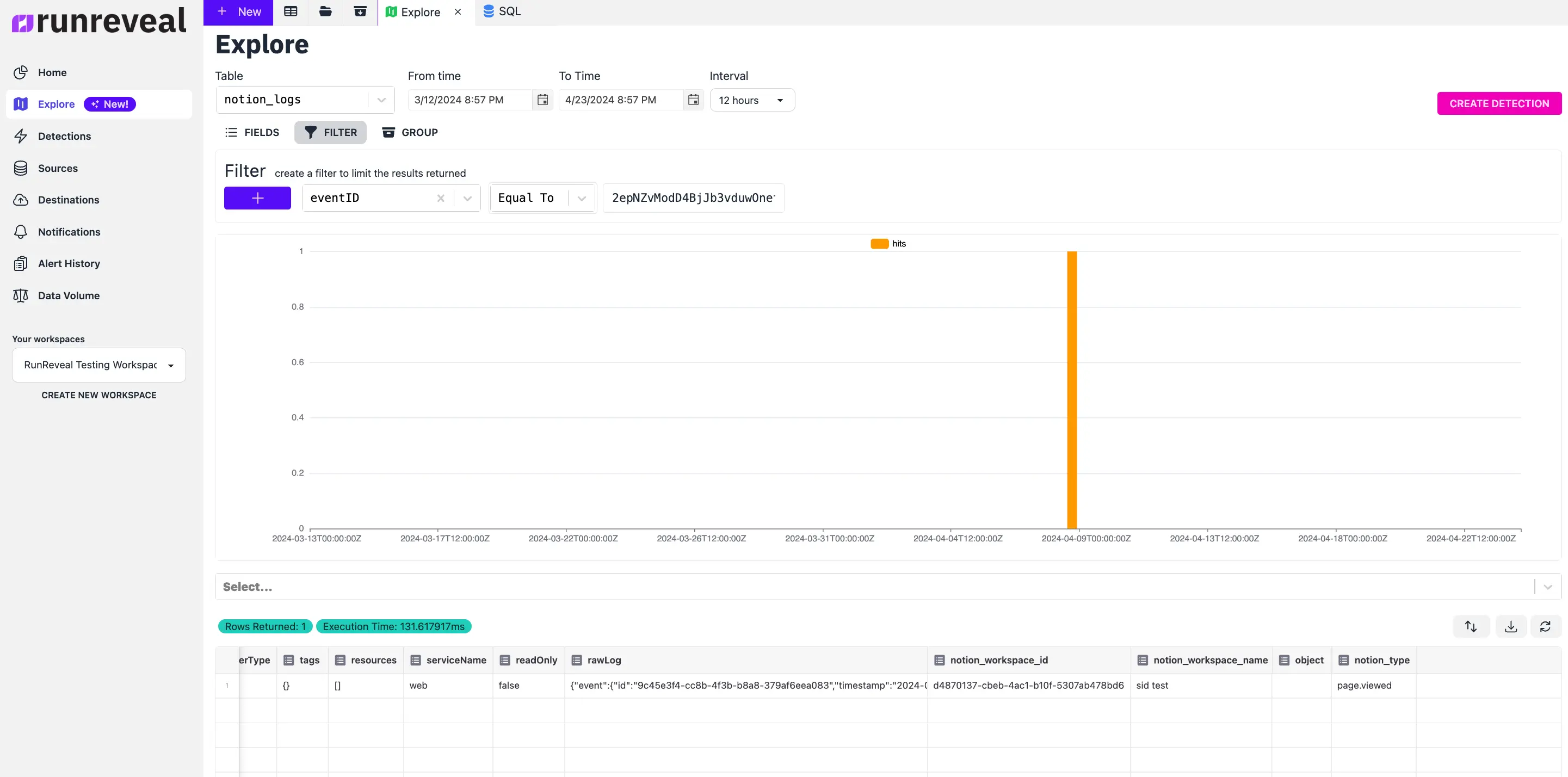The height and width of the screenshot is (777, 1568).
Task: Open To Time calendar picker icon
Action: point(693,100)
